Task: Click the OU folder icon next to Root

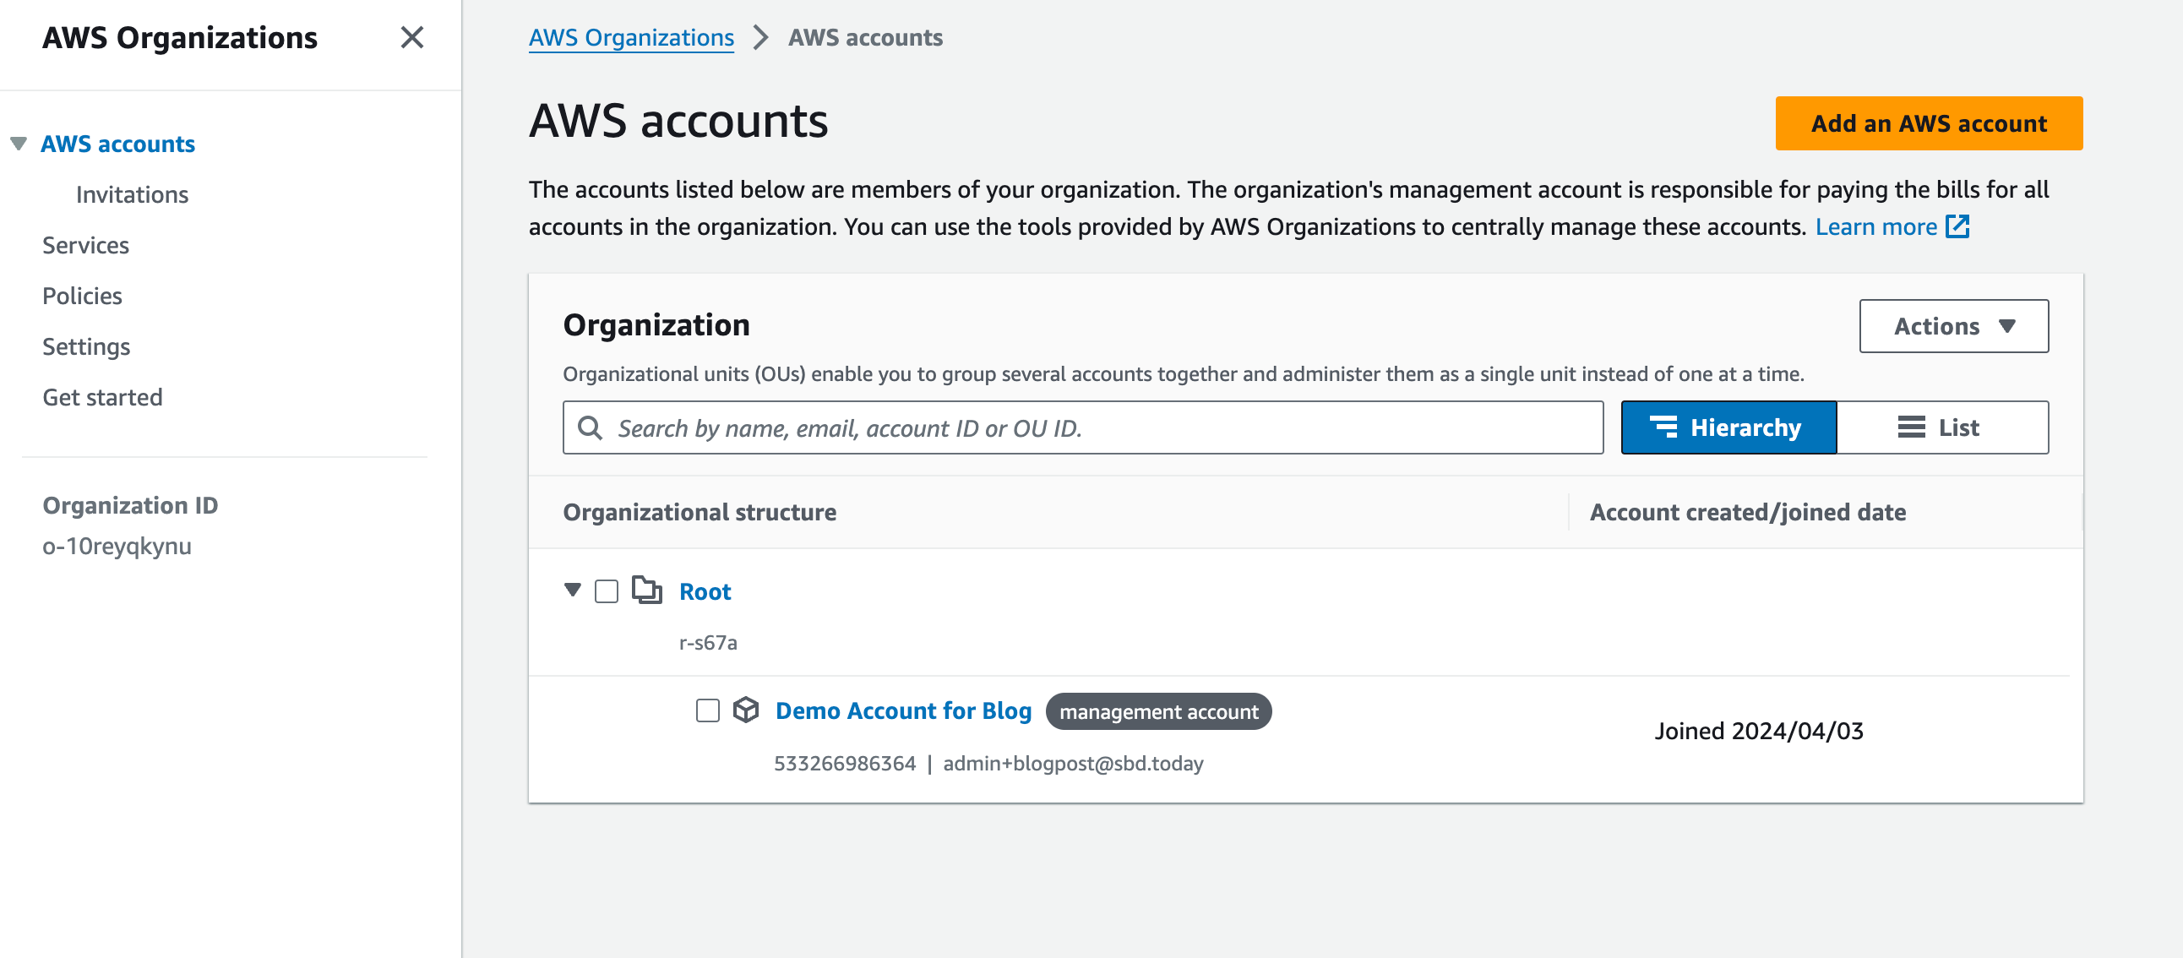Action: pos(646,591)
